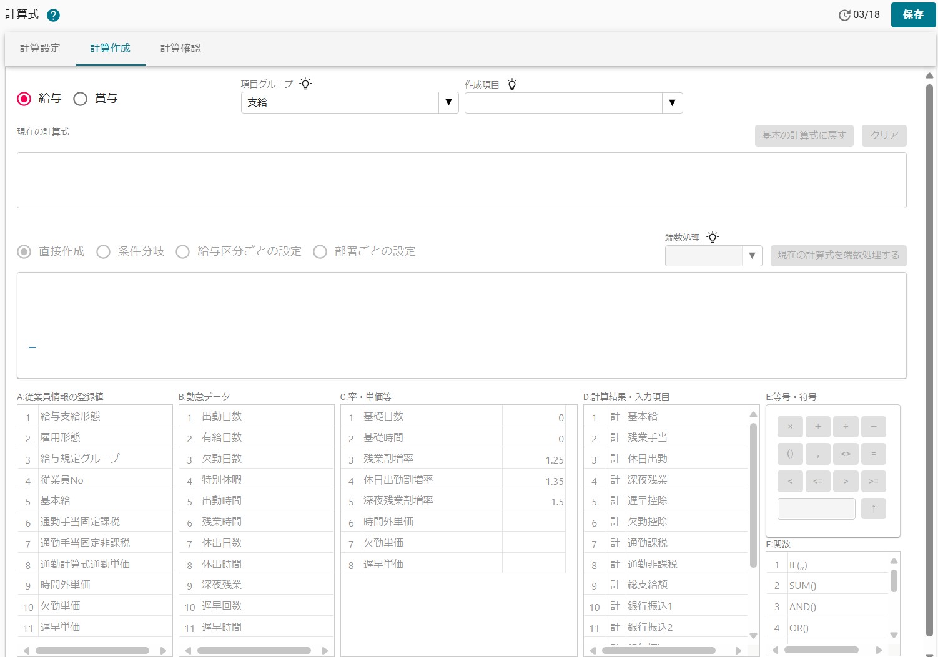Choose the 条件分岐 radio option
Viewport: 938px width, 657px height.
point(103,251)
